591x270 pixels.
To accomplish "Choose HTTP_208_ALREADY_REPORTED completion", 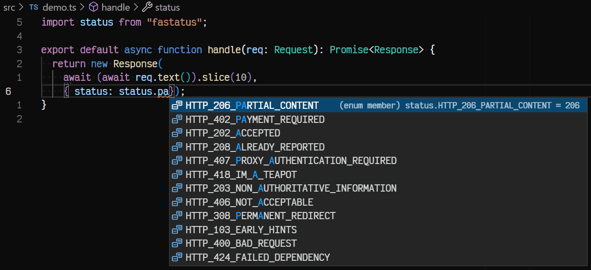I will click(x=378, y=147).
